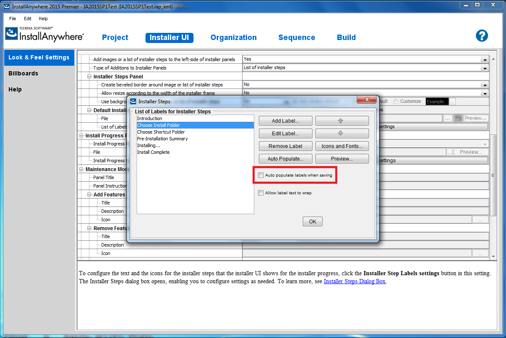Click the Add Features Icon browse button

click(480, 220)
